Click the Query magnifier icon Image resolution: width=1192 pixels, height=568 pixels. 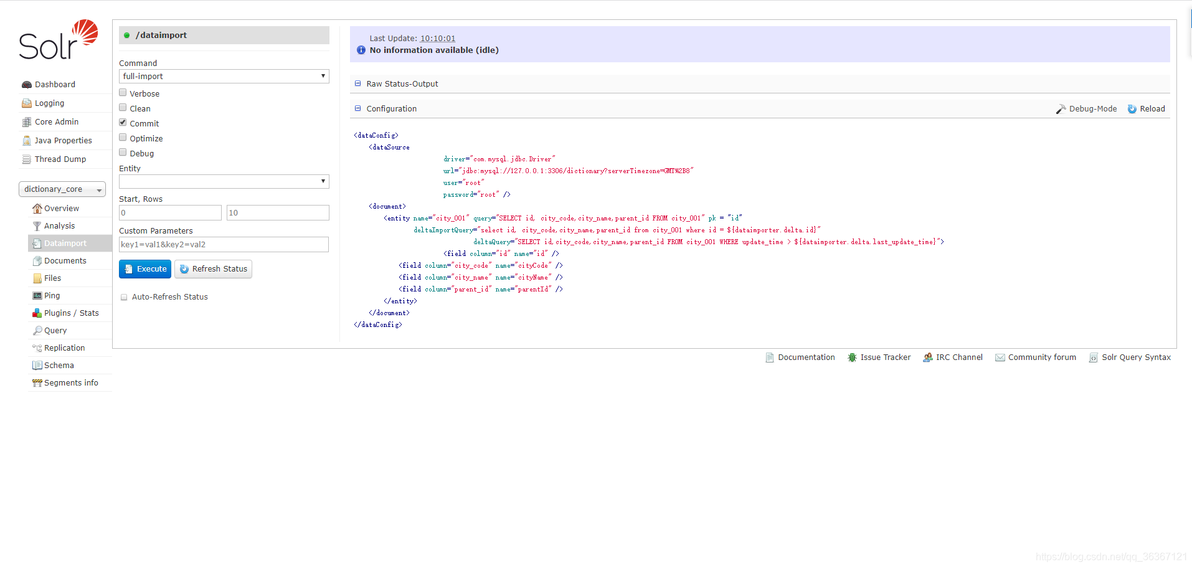[x=37, y=331]
